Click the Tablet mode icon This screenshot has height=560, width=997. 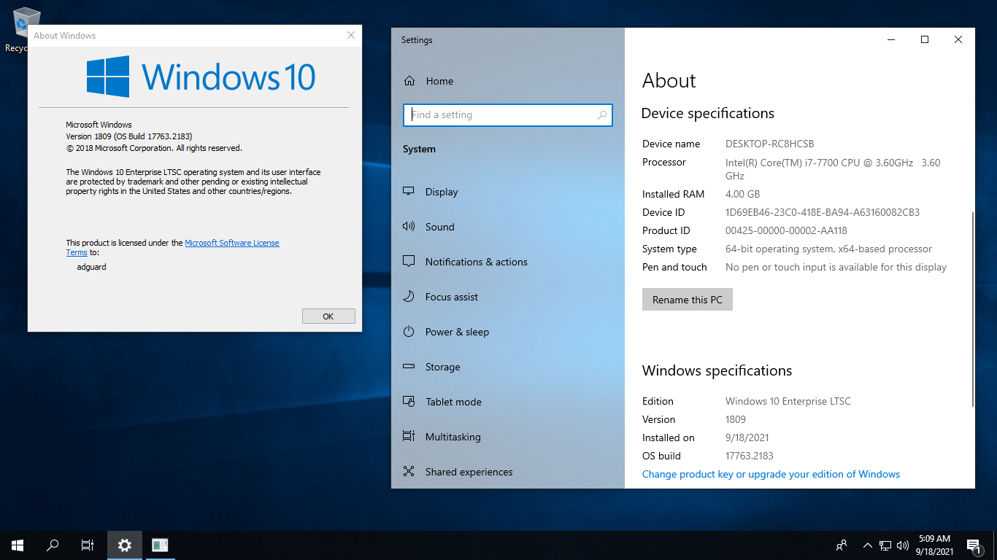coord(409,402)
